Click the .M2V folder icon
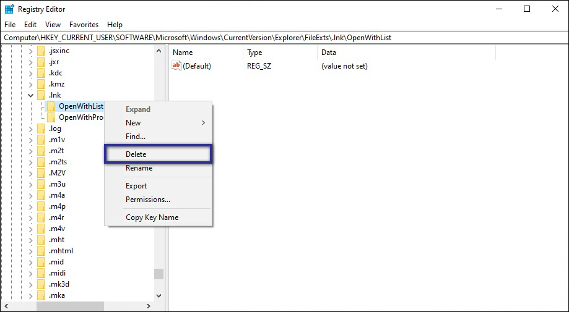 41,173
